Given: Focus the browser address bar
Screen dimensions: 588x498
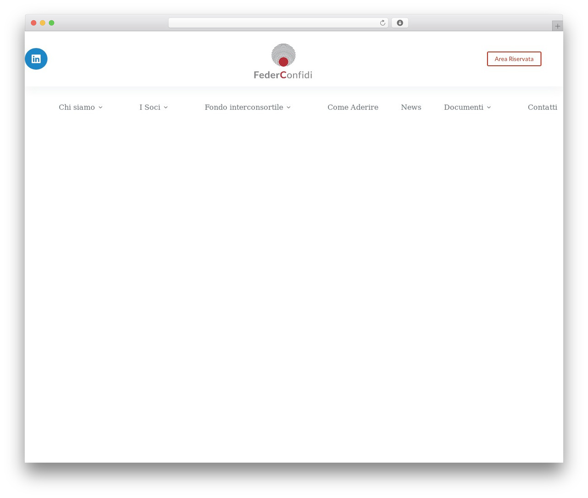Looking at the screenshot, I should [x=278, y=23].
